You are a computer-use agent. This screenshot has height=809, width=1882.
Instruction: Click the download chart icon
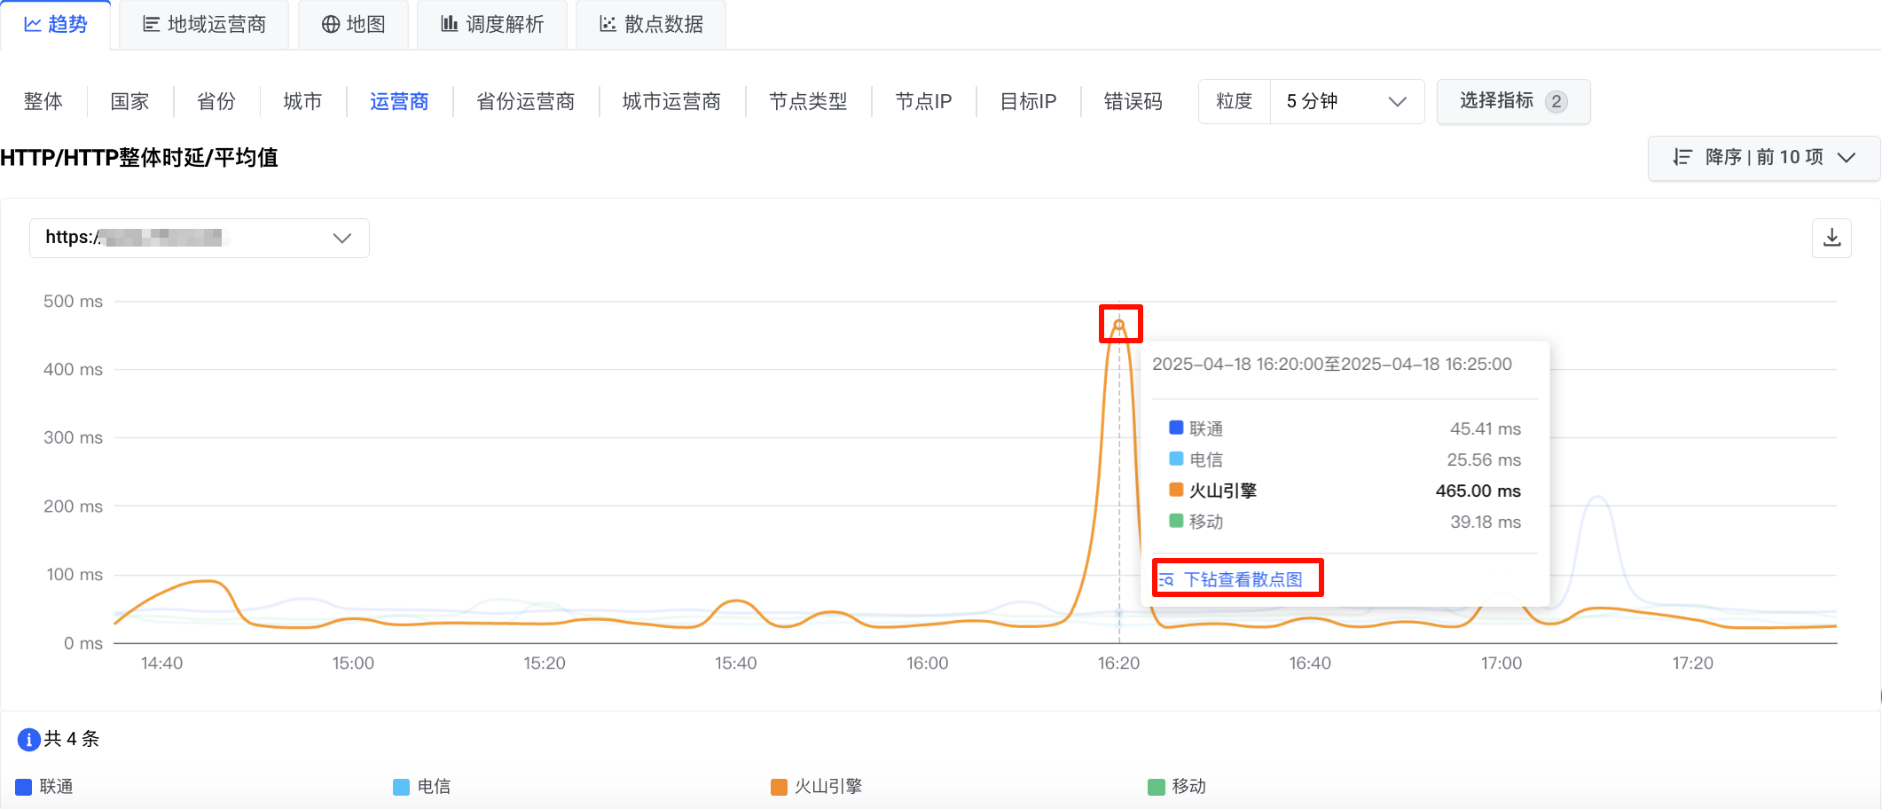coord(1831,238)
